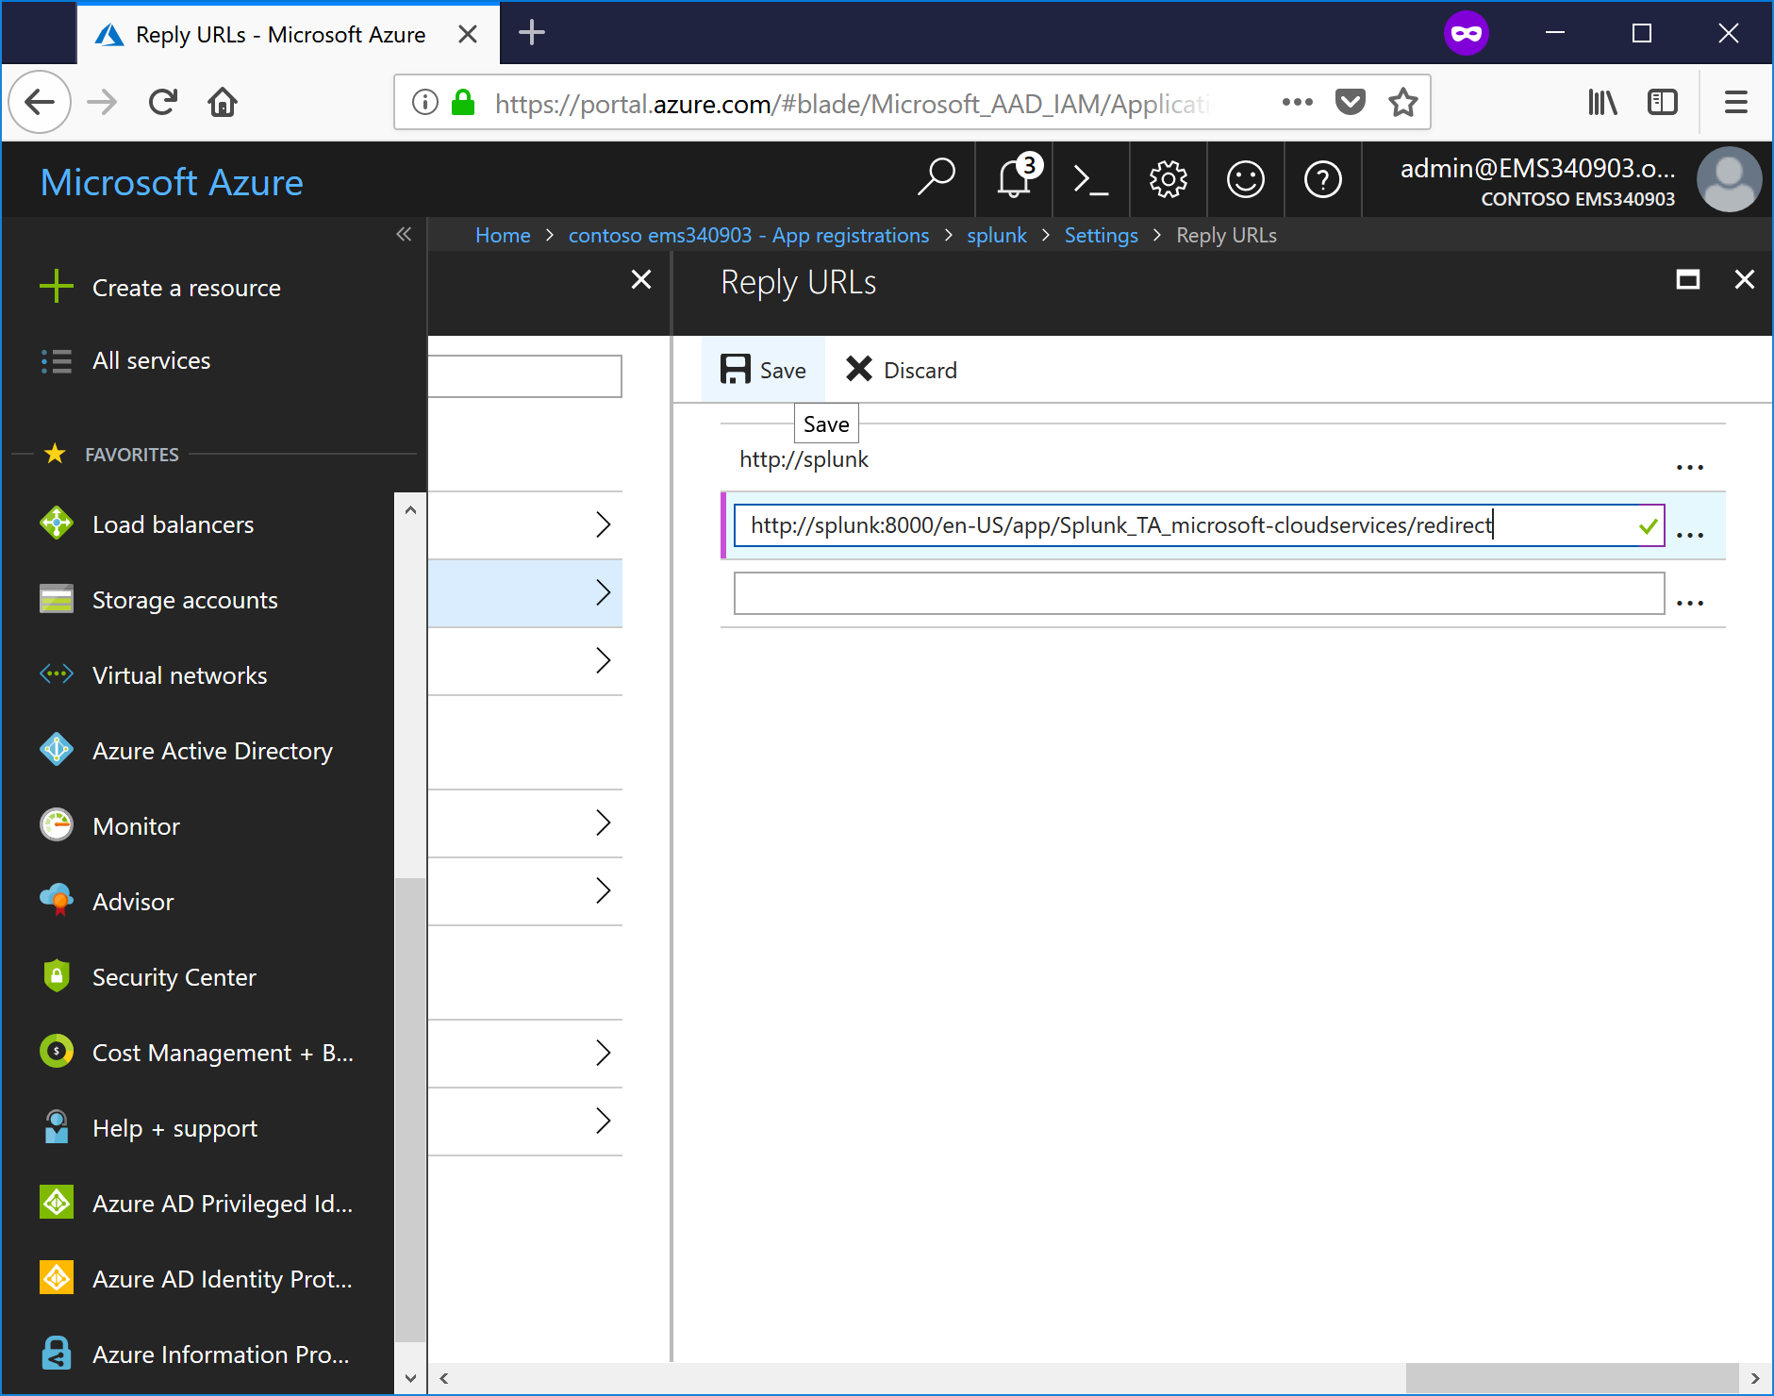The image size is (1774, 1396).
Task: Collapse the sidebar using the double chevron
Action: pyautogui.click(x=404, y=235)
